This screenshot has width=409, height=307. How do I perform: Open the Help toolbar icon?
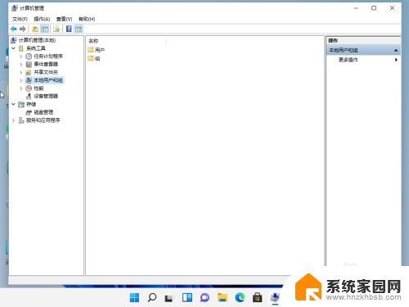69,29
